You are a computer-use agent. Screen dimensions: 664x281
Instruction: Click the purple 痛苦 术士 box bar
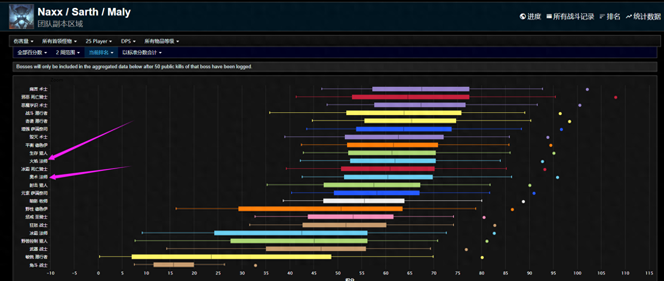pos(421,89)
